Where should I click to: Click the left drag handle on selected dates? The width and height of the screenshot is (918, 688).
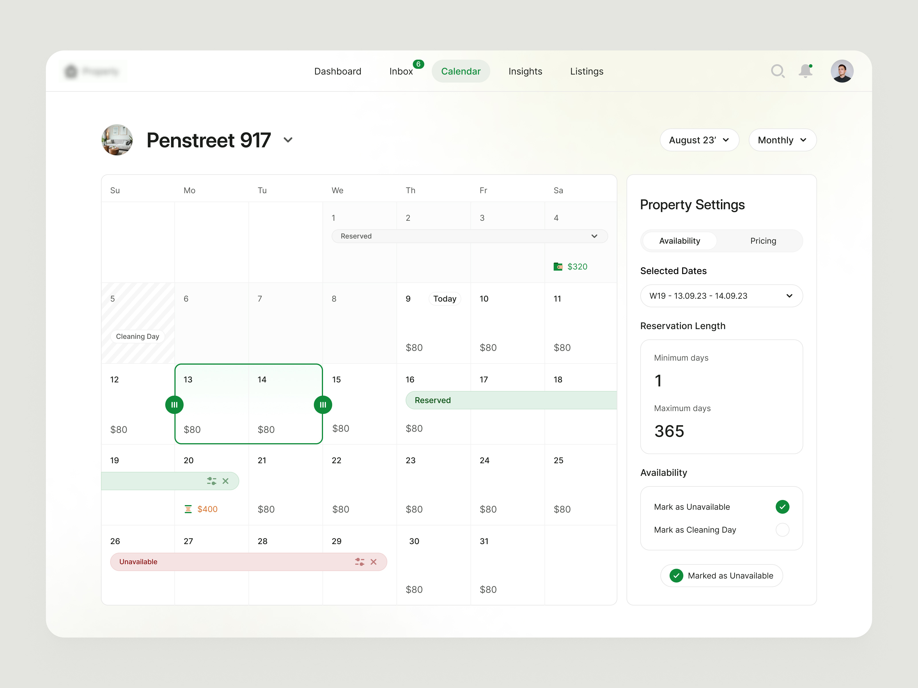[x=174, y=404]
